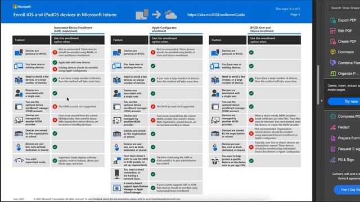
Task: Click the Prepare Form tool icon
Action: point(333,138)
